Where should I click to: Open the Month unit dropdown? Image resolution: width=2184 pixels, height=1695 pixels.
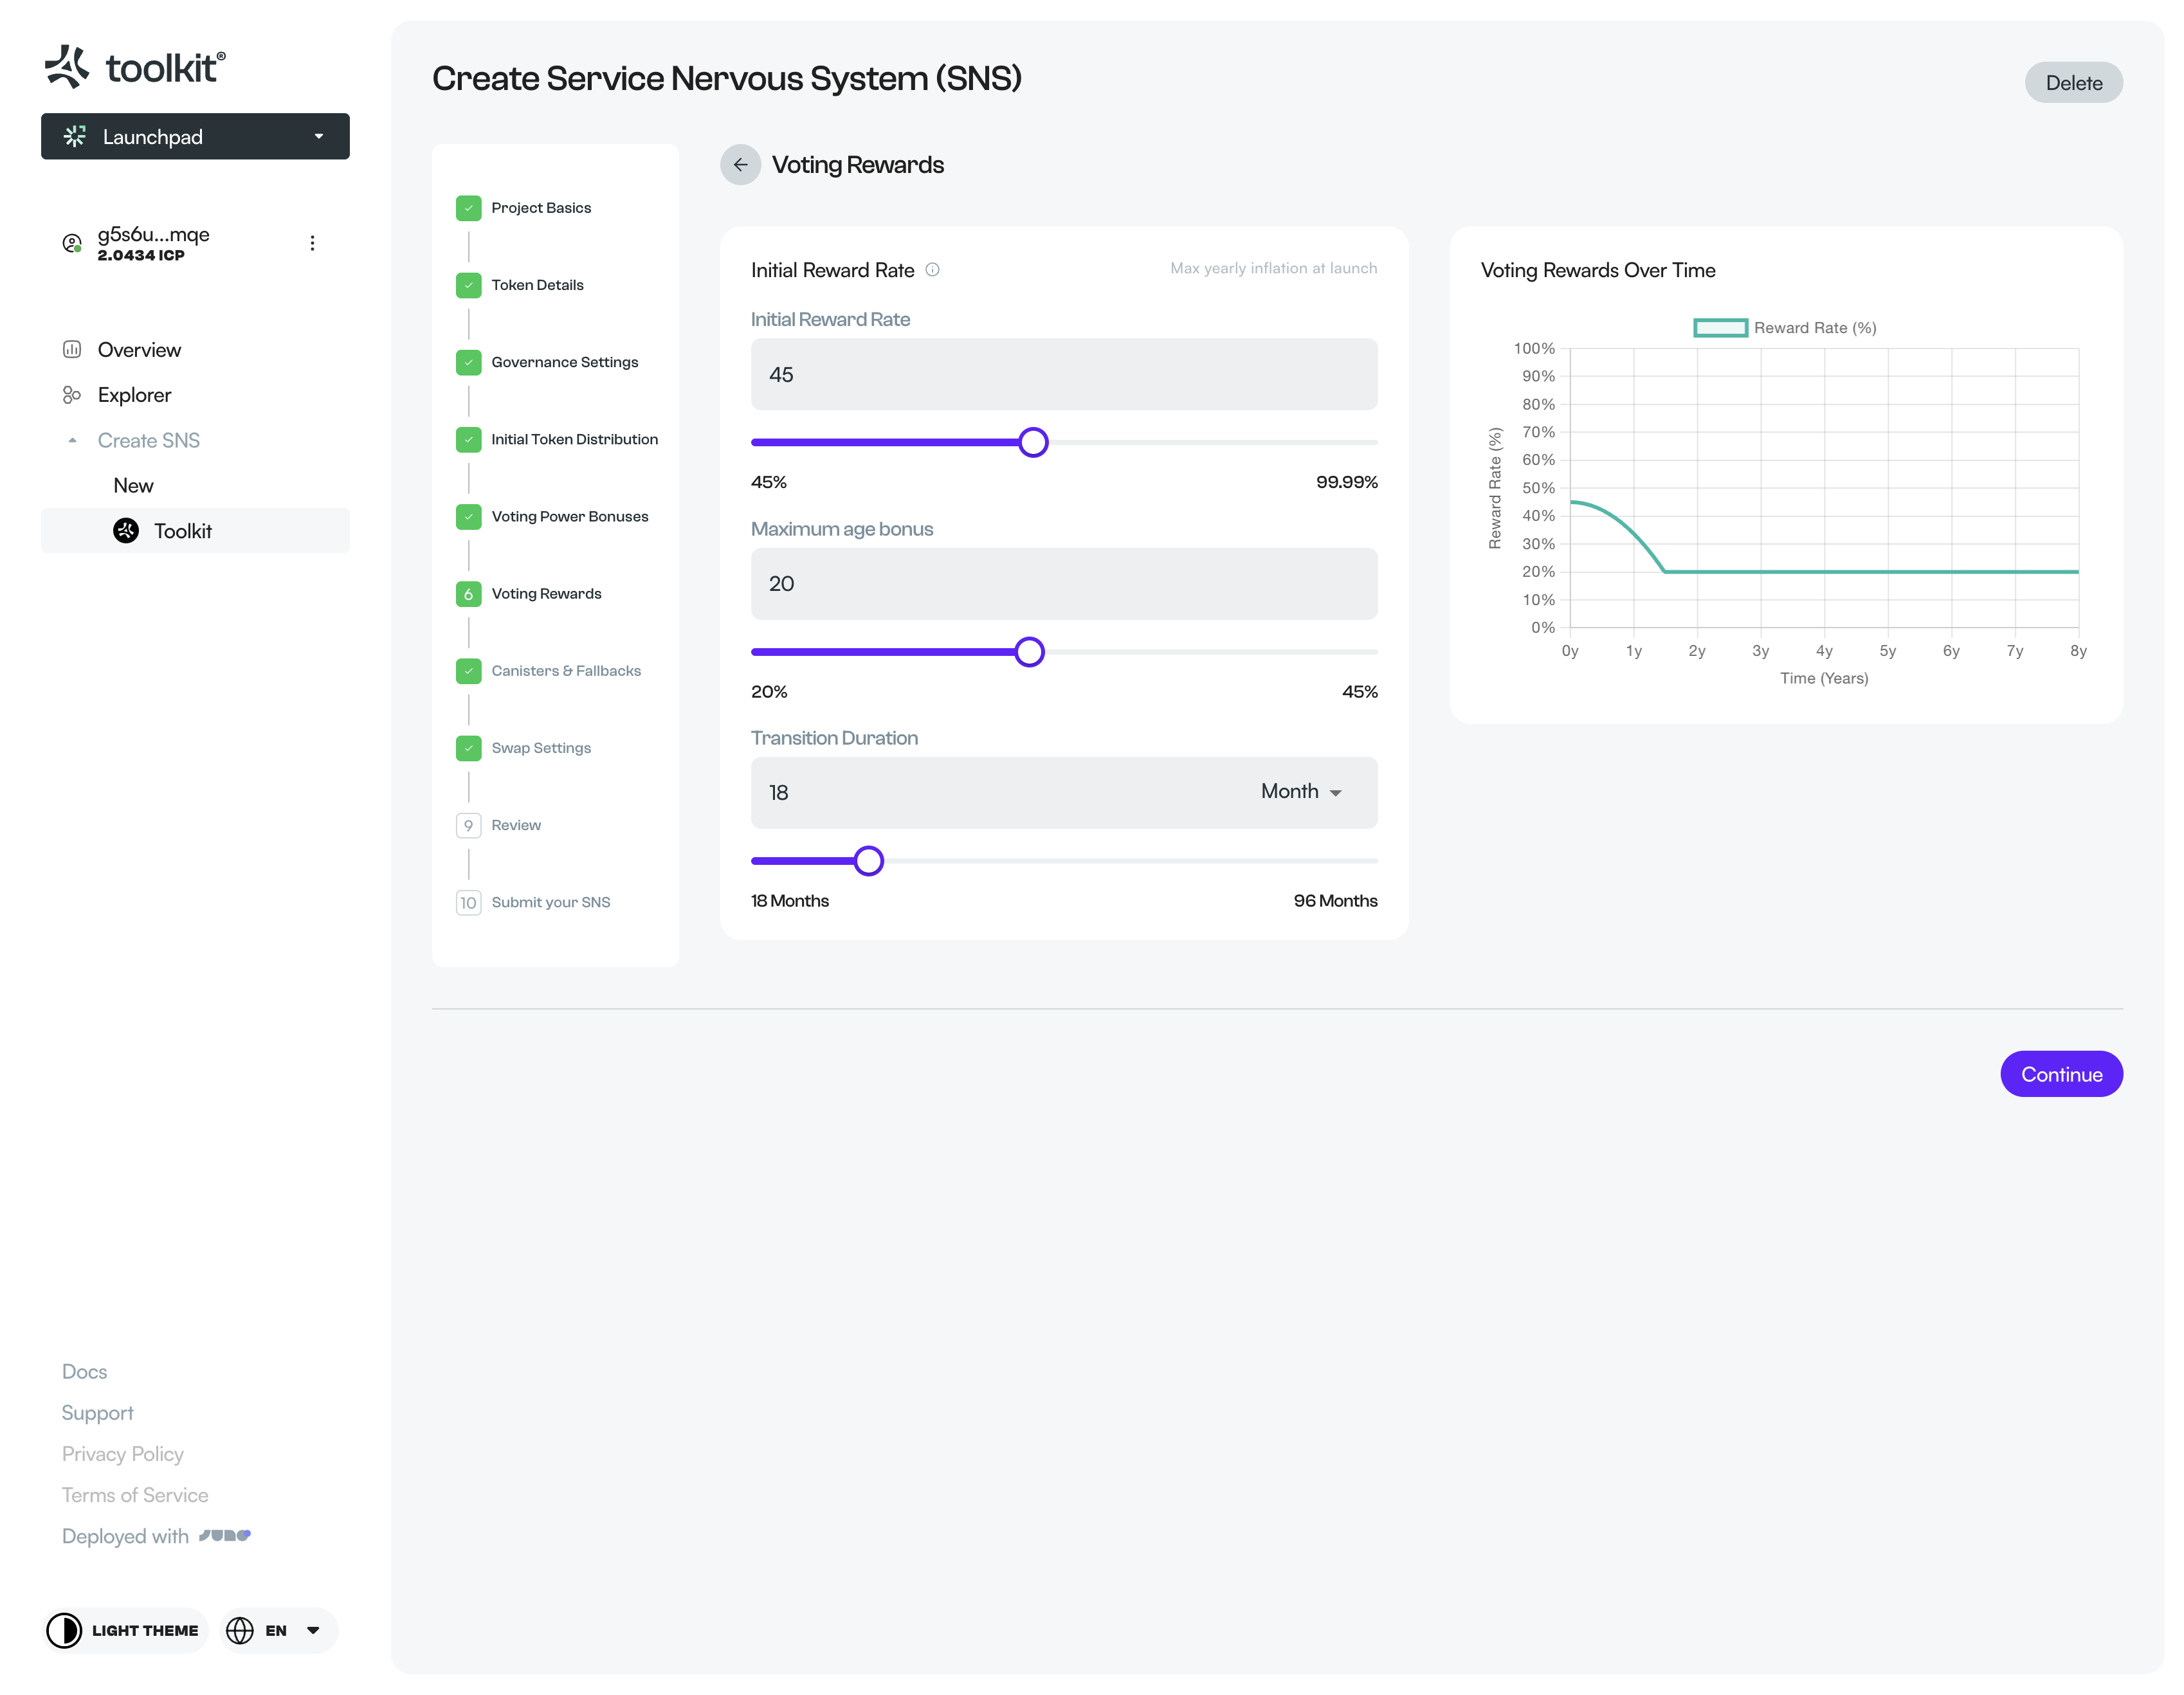click(1301, 792)
